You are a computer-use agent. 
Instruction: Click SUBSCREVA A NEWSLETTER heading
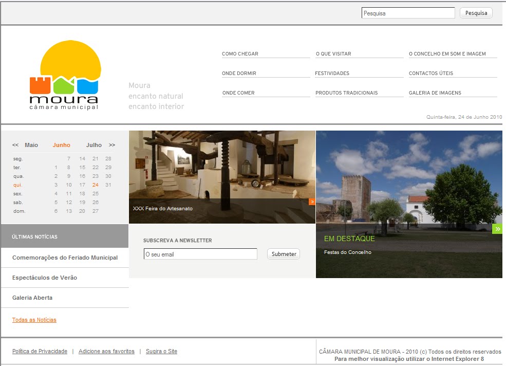tap(178, 241)
